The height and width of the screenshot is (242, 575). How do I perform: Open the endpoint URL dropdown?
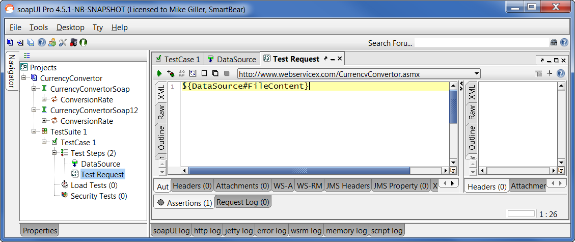click(476, 74)
